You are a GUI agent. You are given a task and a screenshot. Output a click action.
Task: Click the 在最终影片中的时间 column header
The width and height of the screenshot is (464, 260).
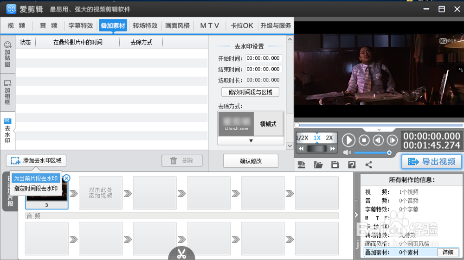click(78, 42)
